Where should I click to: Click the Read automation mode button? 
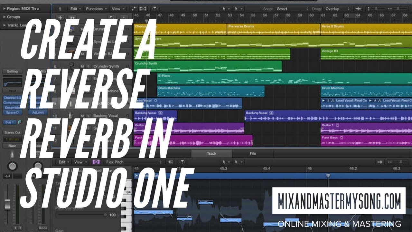12,146
